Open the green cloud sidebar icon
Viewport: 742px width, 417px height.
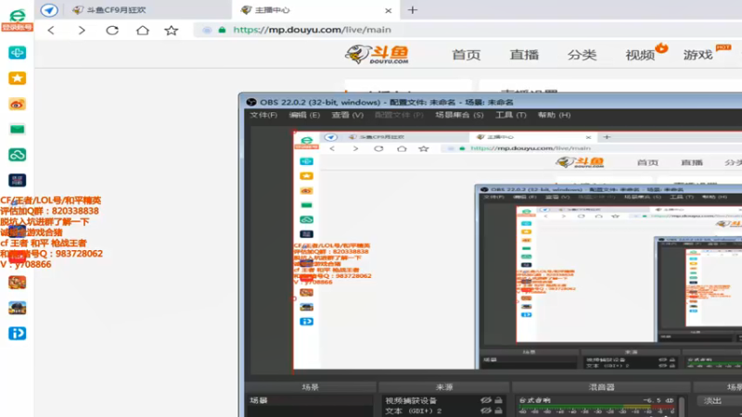point(17,155)
